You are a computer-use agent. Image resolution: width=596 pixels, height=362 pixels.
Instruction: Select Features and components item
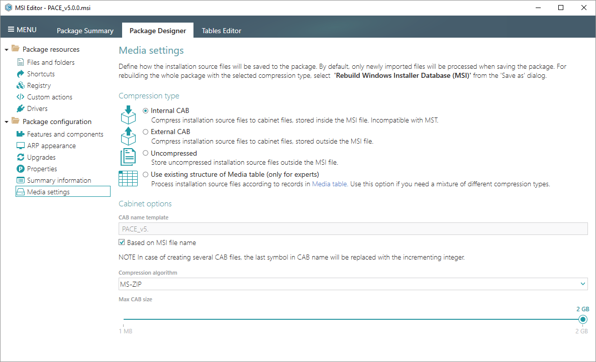coord(65,134)
